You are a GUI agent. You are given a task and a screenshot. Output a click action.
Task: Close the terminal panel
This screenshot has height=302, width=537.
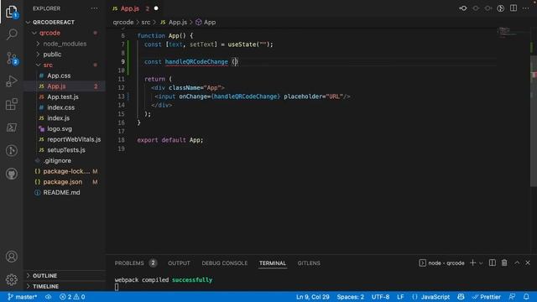(x=528, y=263)
